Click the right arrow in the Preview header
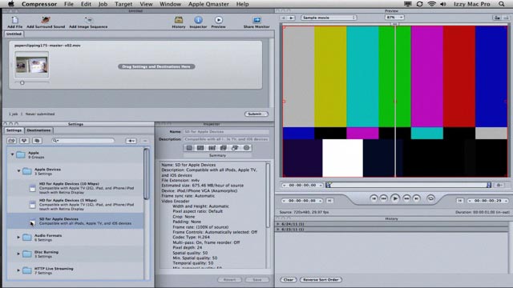The width and height of the screenshot is (513, 288). [291, 18]
